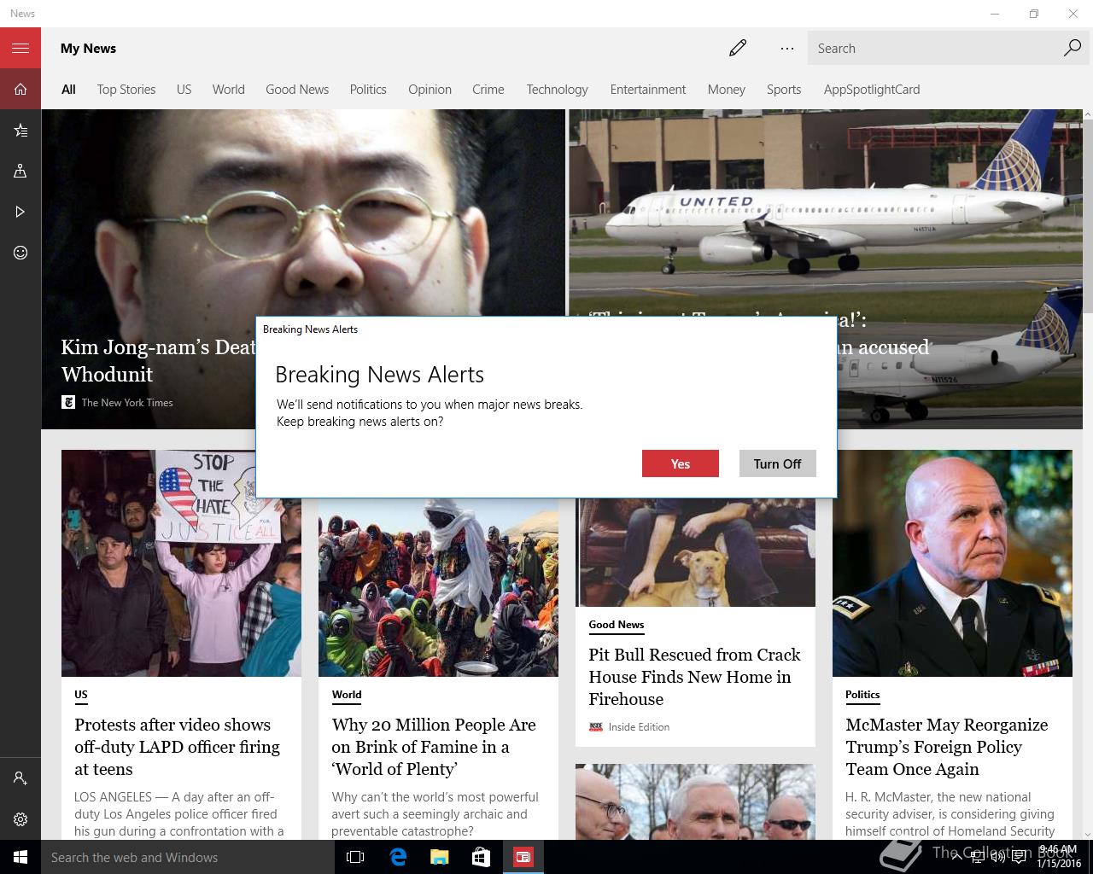This screenshot has width=1093, height=874.
Task: Click Turn Off in alerts dialog
Action: (777, 463)
